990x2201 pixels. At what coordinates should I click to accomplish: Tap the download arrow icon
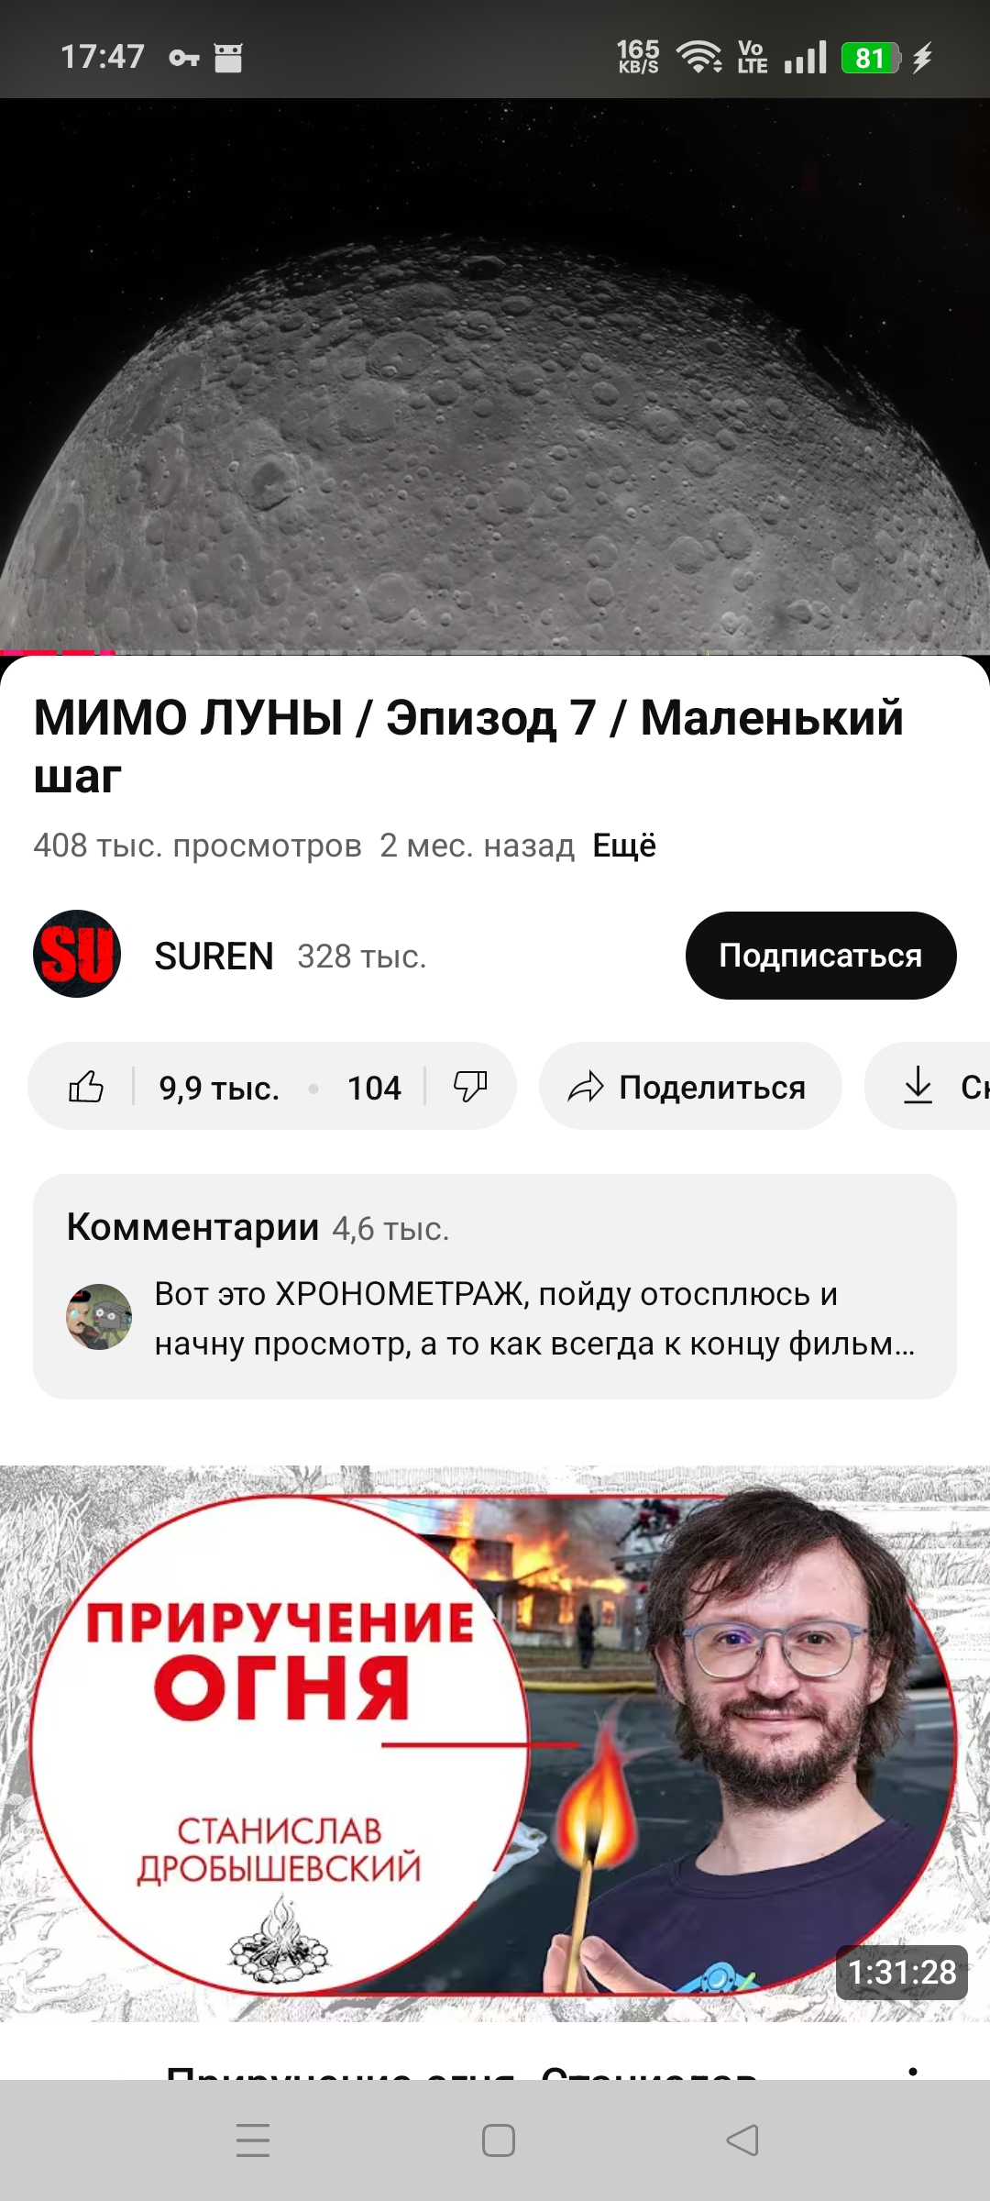click(x=918, y=1087)
